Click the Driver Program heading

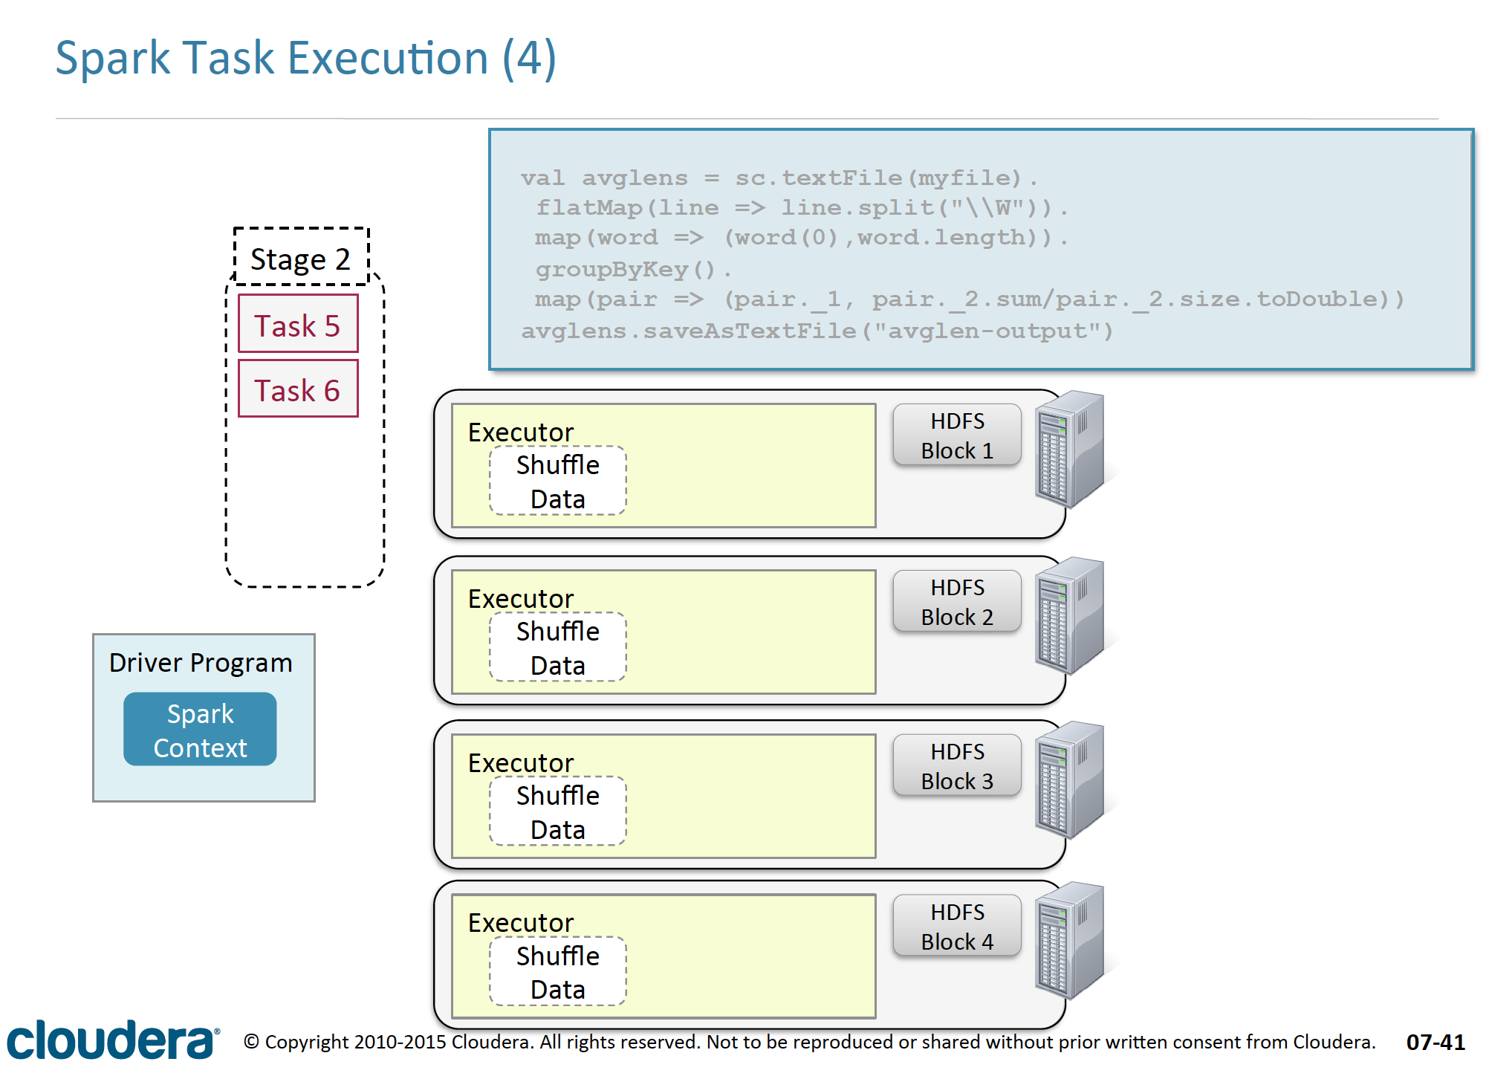click(x=201, y=662)
